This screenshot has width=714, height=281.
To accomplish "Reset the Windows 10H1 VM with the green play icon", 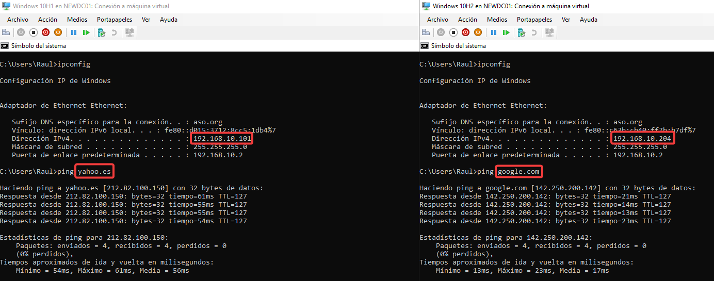I will click(x=86, y=32).
